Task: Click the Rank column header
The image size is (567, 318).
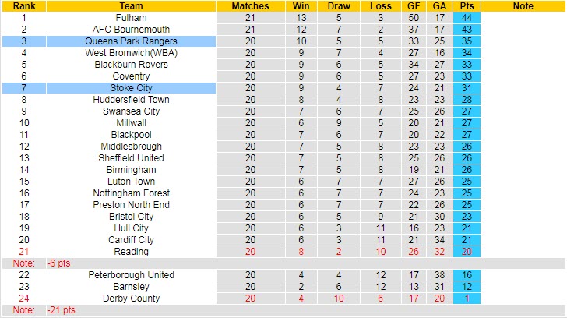Action: coord(23,6)
